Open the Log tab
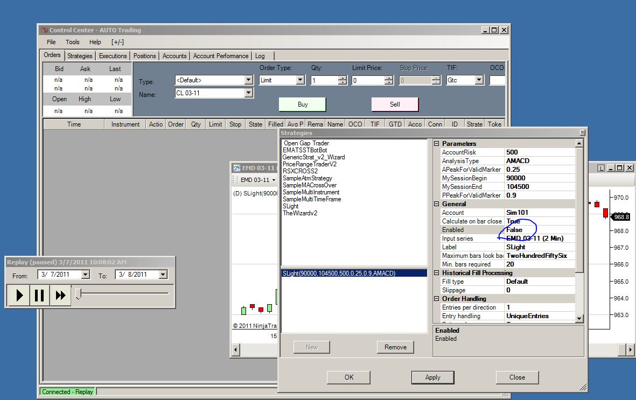This screenshot has height=400, width=636. click(x=260, y=56)
